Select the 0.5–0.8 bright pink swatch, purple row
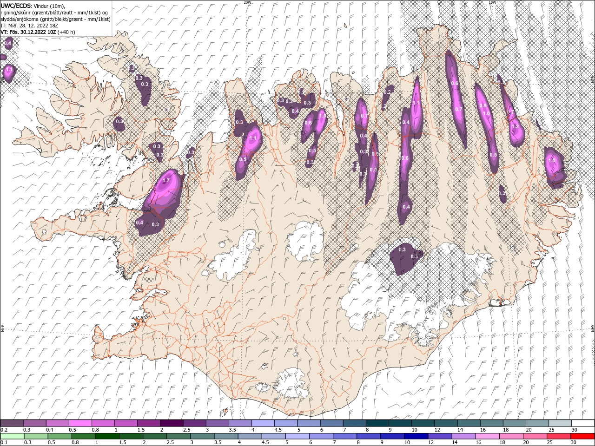This screenshot has width=595, height=446. tap(80, 423)
